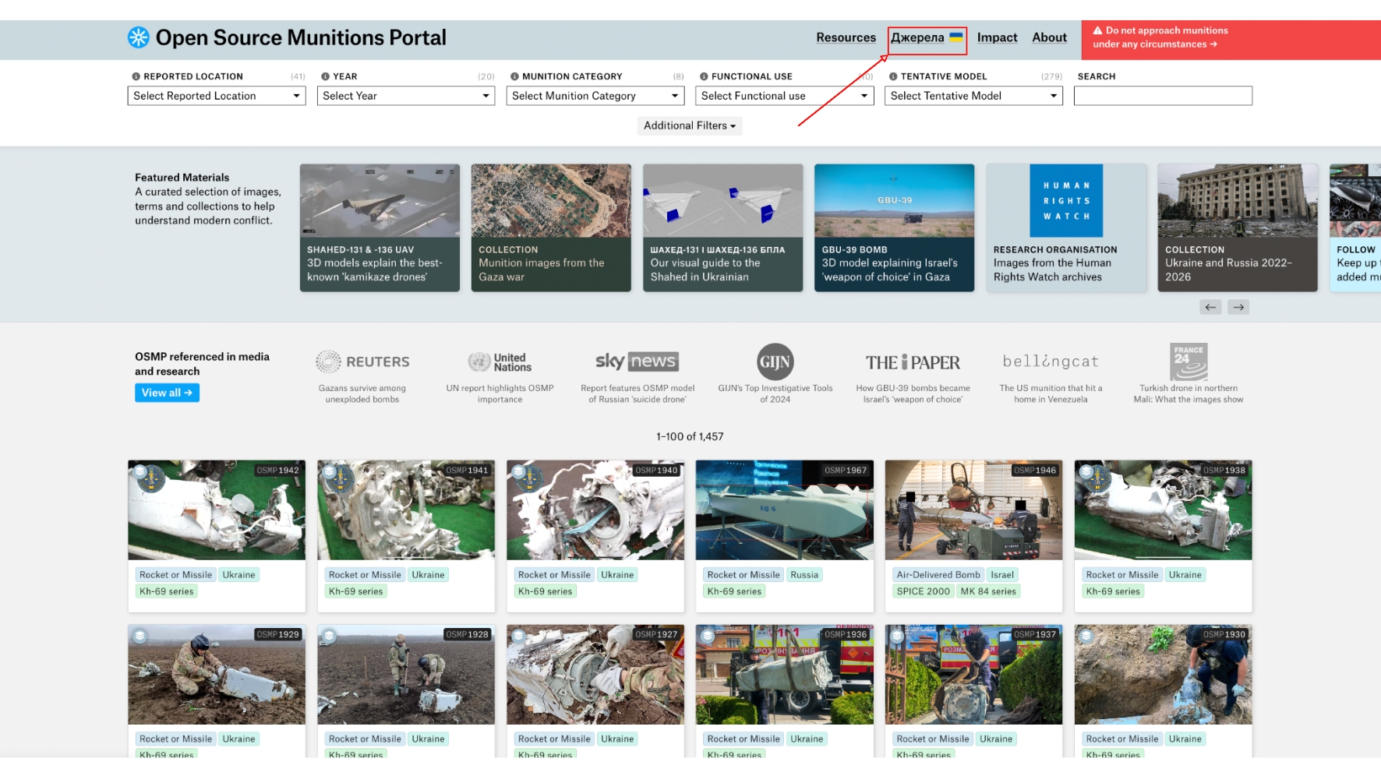This screenshot has width=1381, height=776.
Task: Click the View all button
Action: click(167, 393)
